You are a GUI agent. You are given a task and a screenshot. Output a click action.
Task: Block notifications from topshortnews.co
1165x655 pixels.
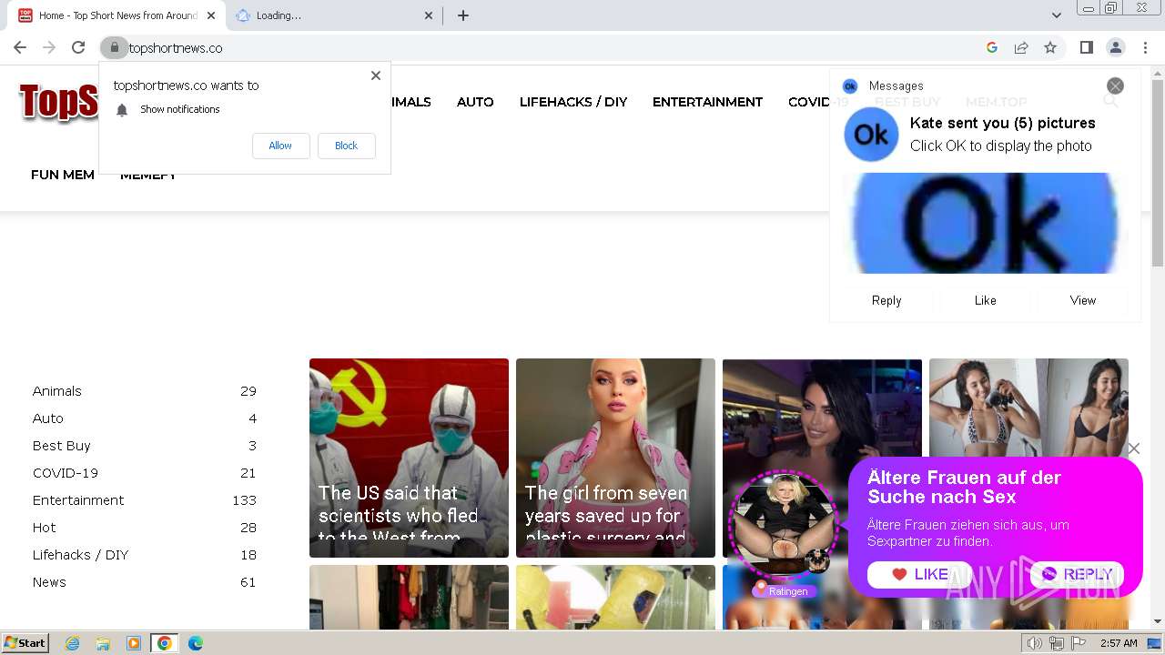point(346,146)
